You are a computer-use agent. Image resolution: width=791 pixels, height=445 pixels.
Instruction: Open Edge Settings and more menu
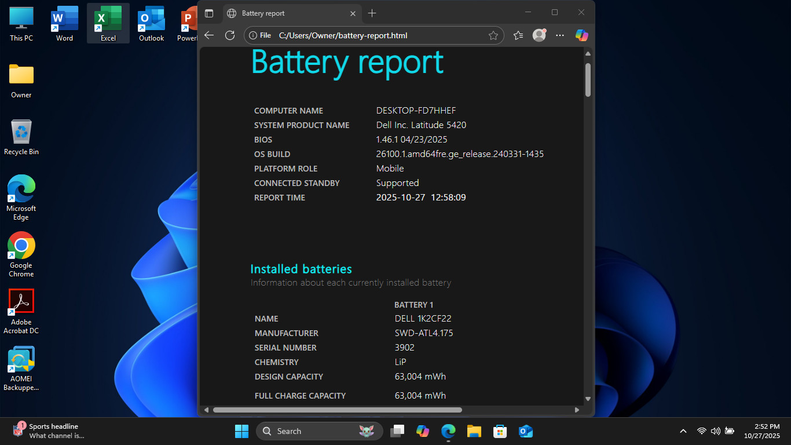[x=560, y=35]
